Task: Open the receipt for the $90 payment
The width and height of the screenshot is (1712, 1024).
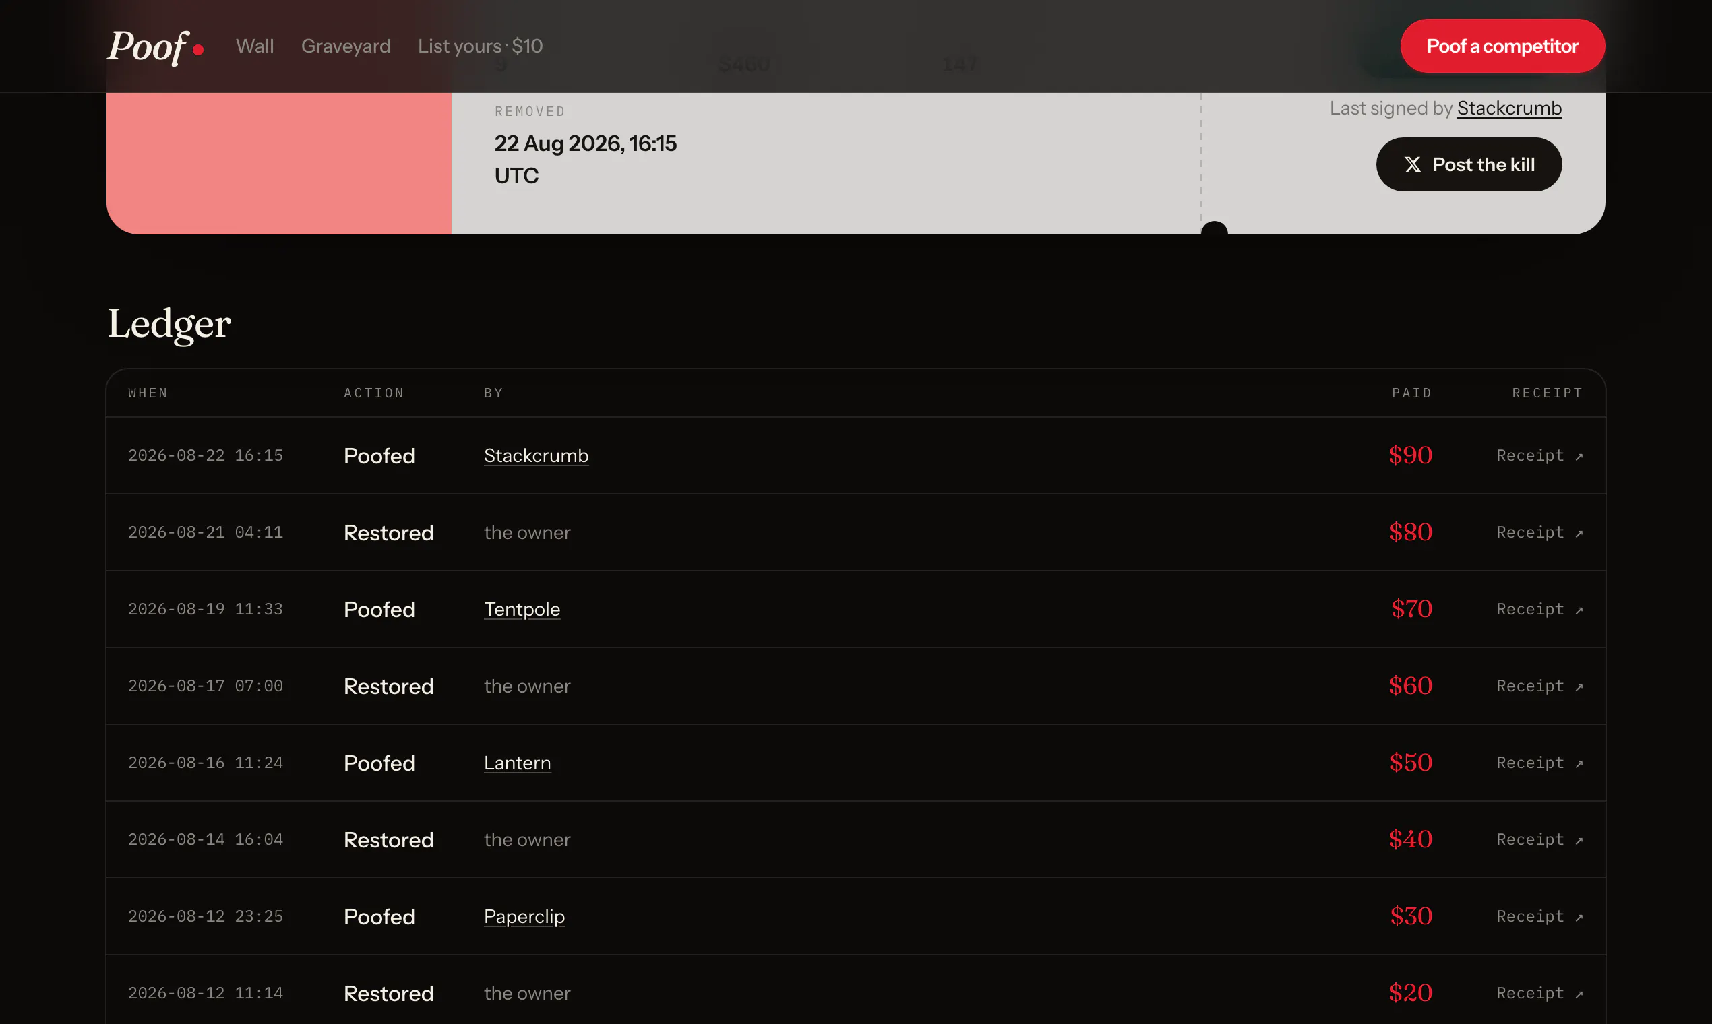Action: [x=1539, y=456]
